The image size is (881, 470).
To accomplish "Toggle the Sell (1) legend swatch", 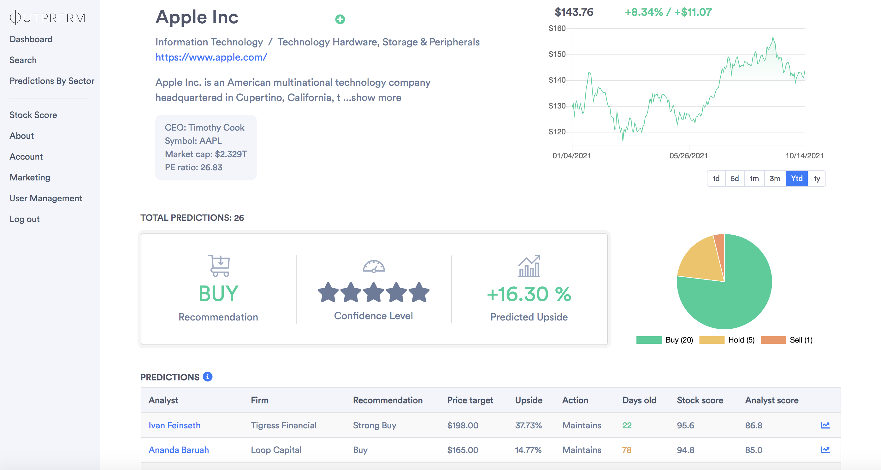I will 773,340.
